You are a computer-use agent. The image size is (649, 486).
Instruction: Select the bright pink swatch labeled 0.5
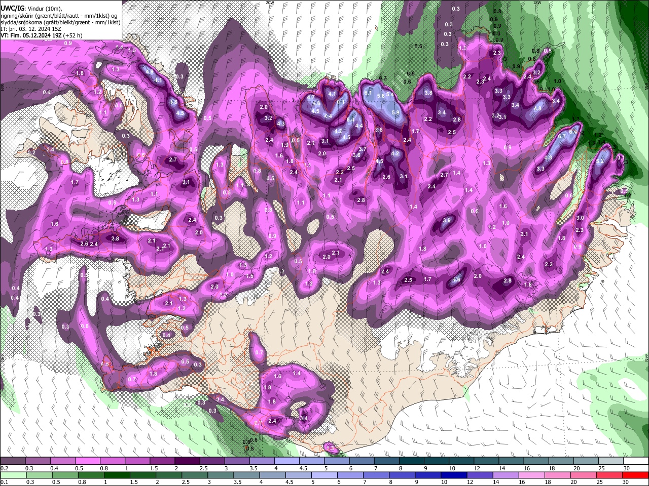87,461
